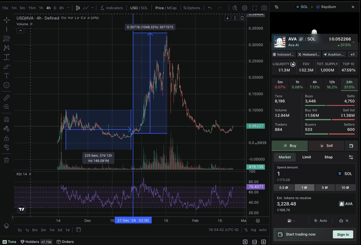361x245 pixels.
Task: Select the 15s timeframe
Action: point(5,8)
